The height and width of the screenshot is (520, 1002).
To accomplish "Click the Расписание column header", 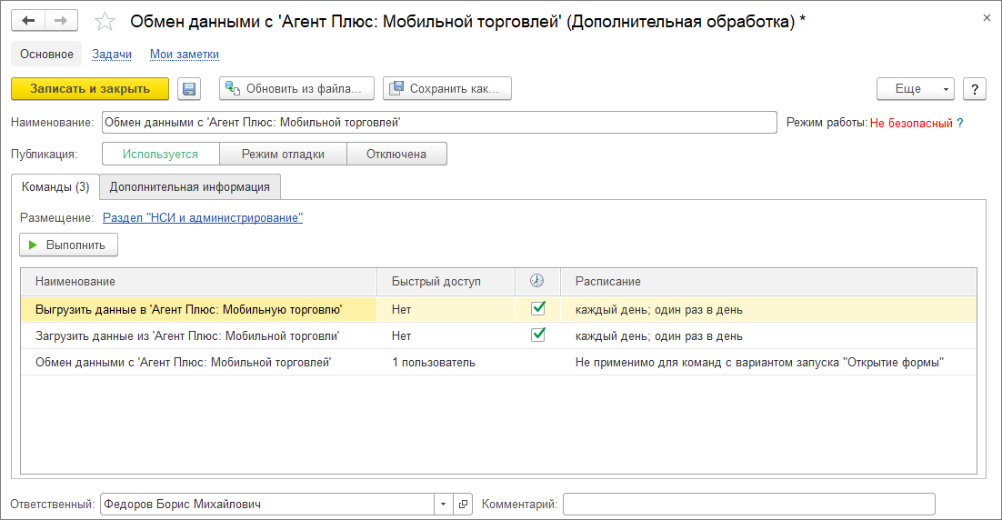I will [x=768, y=281].
